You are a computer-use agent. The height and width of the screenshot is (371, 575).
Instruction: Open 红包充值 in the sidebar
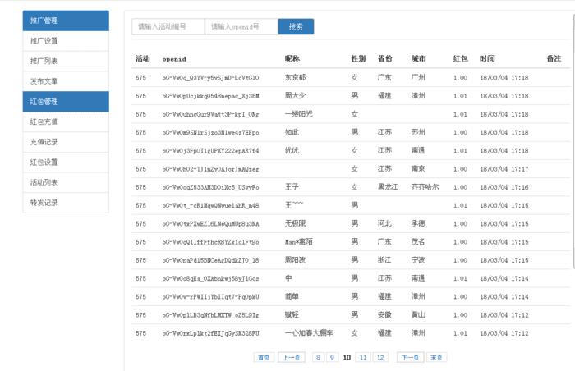pos(66,121)
